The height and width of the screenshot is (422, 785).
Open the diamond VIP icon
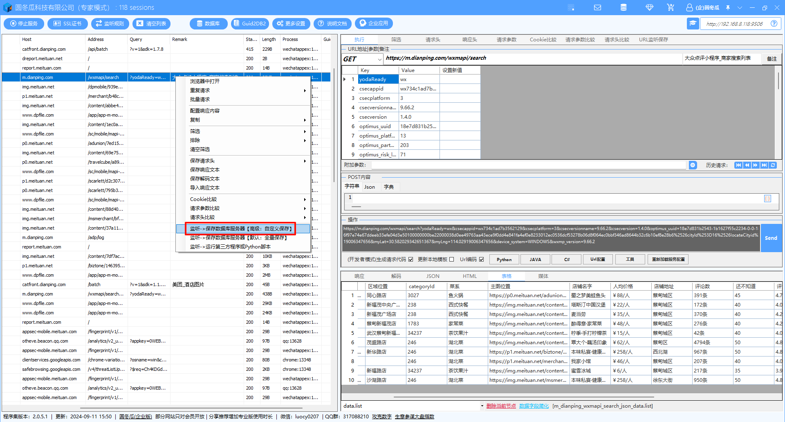649,7
